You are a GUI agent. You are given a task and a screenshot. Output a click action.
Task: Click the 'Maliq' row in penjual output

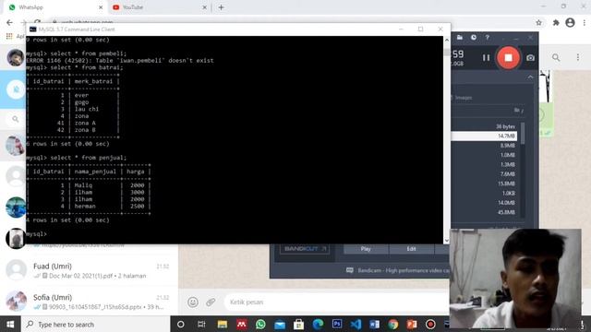pos(89,184)
